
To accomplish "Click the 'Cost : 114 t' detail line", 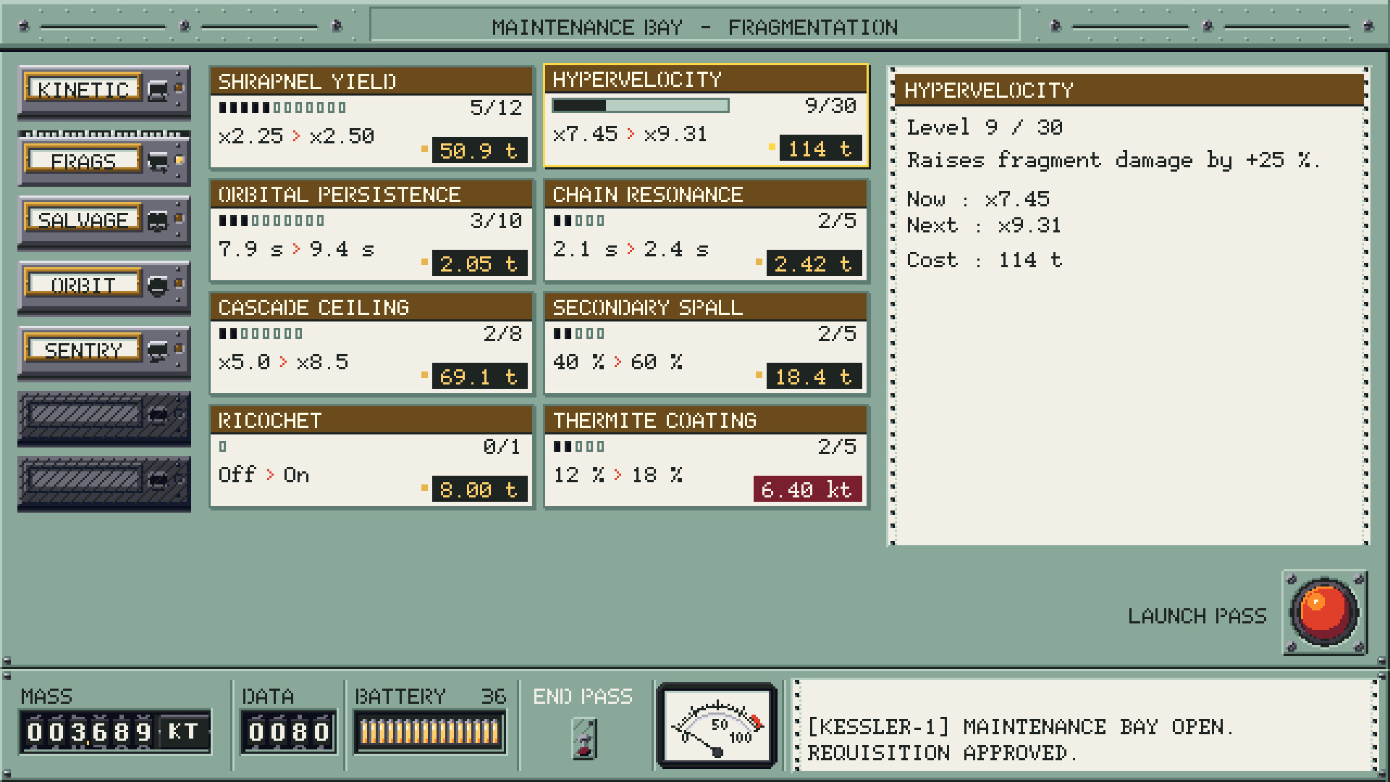I will pyautogui.click(x=985, y=260).
